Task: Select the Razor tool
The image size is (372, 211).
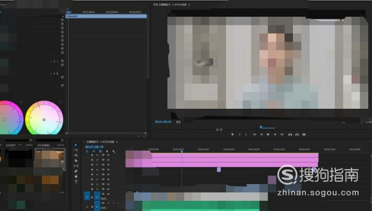Action: point(76,160)
